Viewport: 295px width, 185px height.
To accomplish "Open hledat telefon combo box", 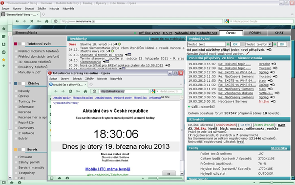I will [x=258, y=45].
